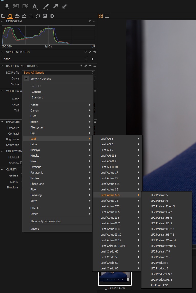The image size is (196, 293).
Task: Click Show only recommended option
Action: [x=46, y=221]
